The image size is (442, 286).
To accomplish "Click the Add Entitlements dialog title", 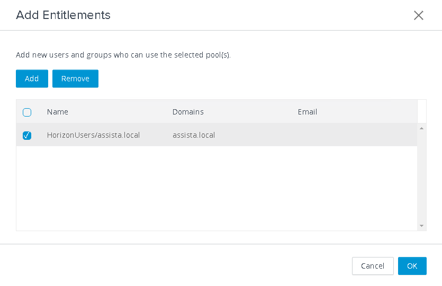I will 63,15.
